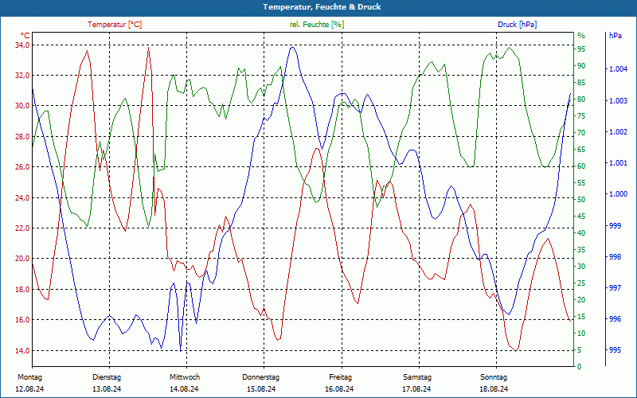This screenshot has height=398, width=637.
Task: Click the 'Dienstag' day label
Action: pos(107,377)
